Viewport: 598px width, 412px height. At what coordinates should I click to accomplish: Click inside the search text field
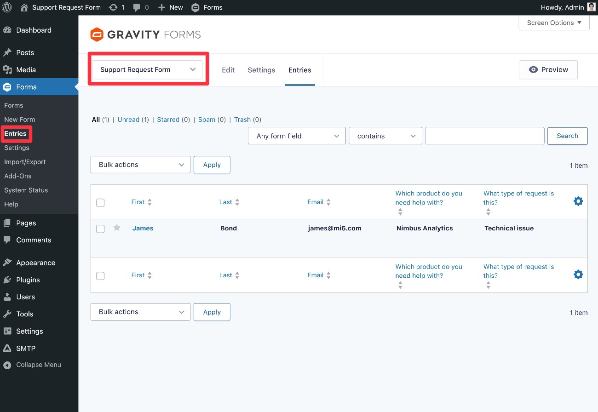484,136
